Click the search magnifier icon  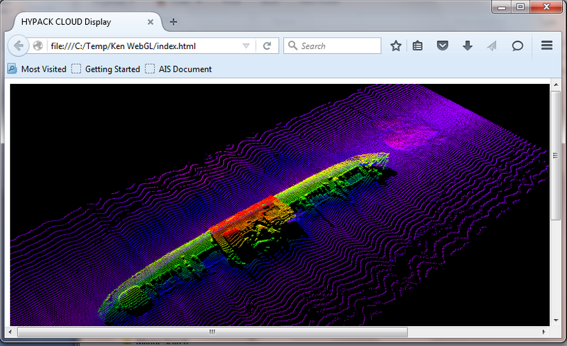point(292,46)
